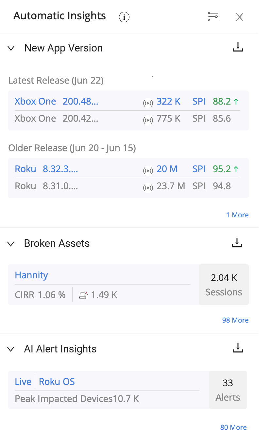This screenshot has width=270, height=438.
Task: Collapse the Broken Assets section
Action: 11,244
